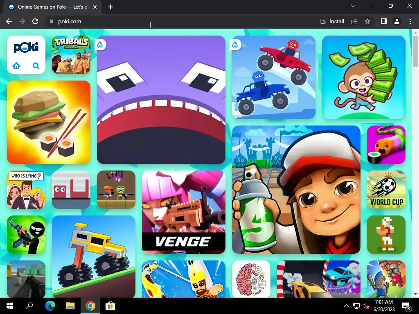The height and width of the screenshot is (314, 419).
Task: Open the stickman with rifle game tile
Action: click(x=26, y=235)
